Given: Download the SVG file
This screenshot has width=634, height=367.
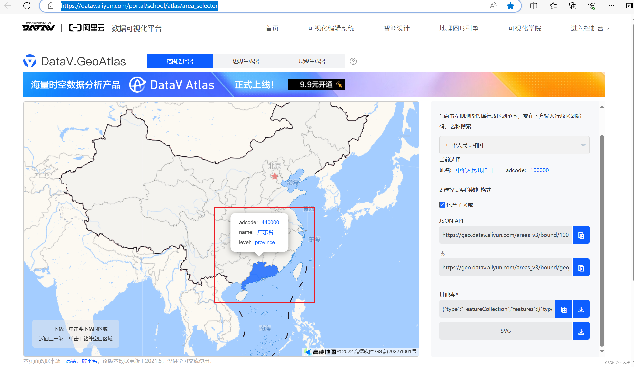Looking at the screenshot, I should click(581, 330).
